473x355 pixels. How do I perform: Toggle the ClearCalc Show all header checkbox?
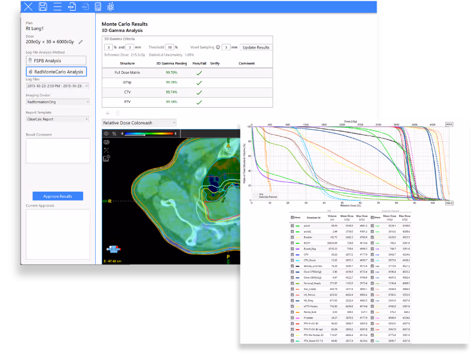coord(372,217)
